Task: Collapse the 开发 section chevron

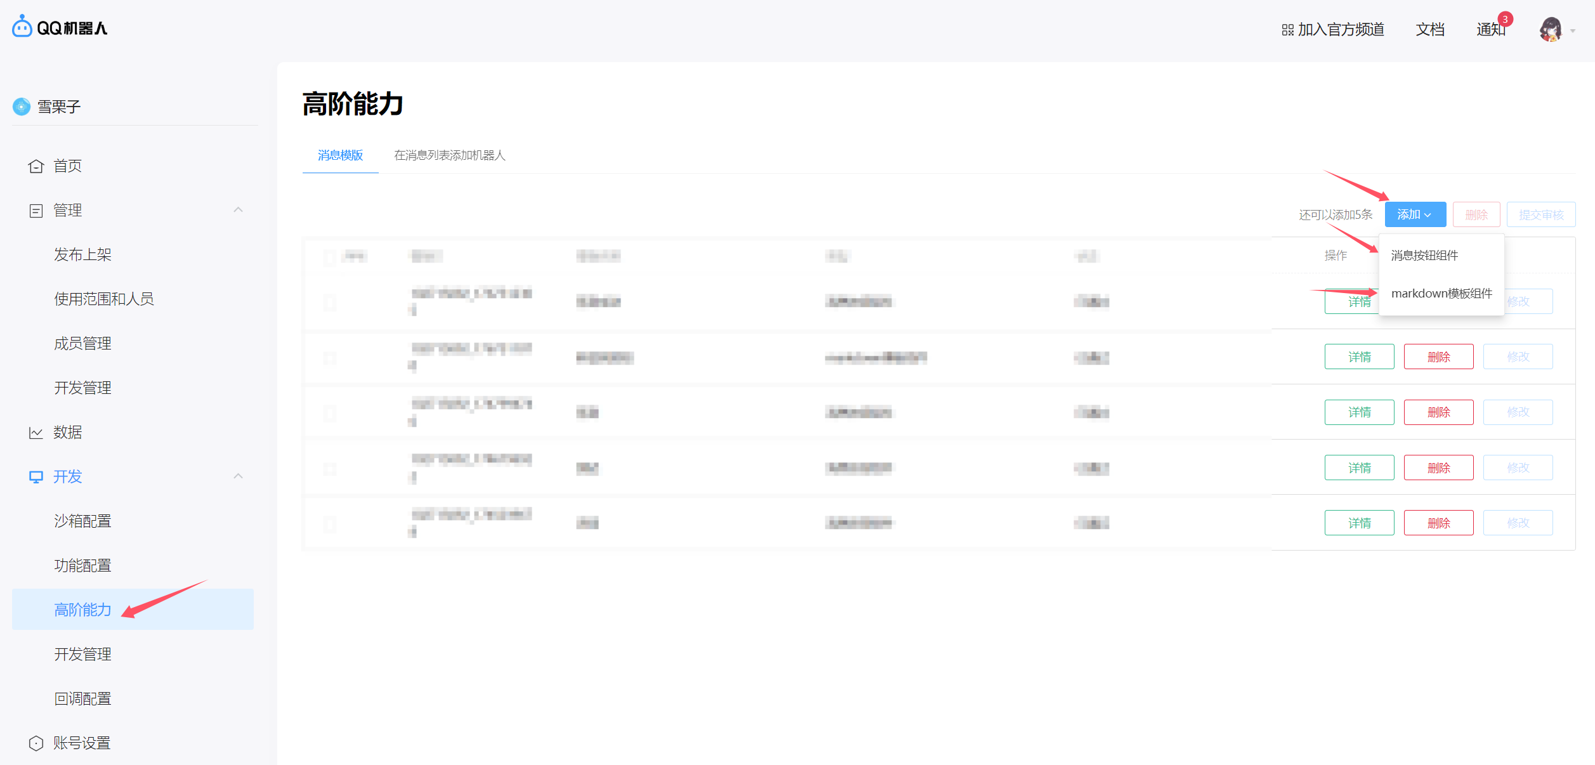Action: pyautogui.click(x=239, y=476)
